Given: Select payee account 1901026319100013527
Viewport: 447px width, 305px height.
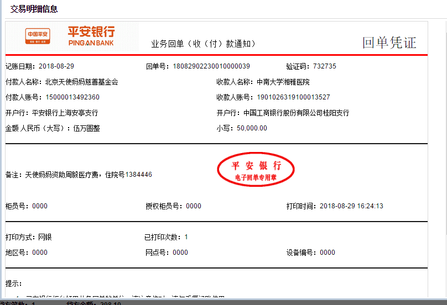Looking at the screenshot, I should click(293, 97).
